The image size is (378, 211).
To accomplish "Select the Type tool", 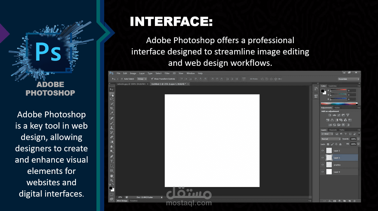I will 111,161.
